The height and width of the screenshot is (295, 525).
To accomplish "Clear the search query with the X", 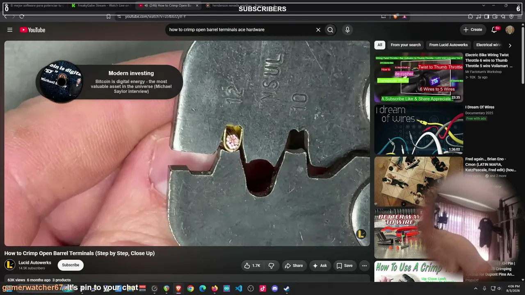I will [x=318, y=29].
